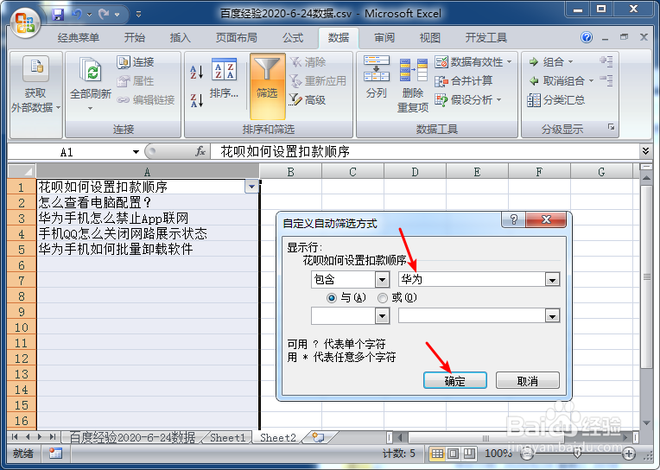Undo last action in quick access toolbar
Viewport: 660px width, 470px height.
pyautogui.click(x=77, y=15)
